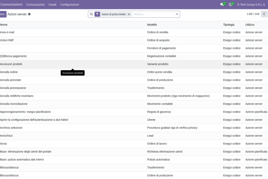Click the Movimento contabile model cell
This screenshot has width=268, height=179.
coord(160,104)
